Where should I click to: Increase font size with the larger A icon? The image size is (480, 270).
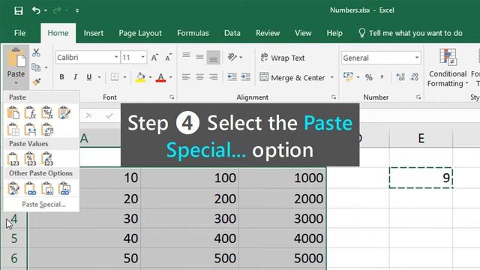coord(154,57)
